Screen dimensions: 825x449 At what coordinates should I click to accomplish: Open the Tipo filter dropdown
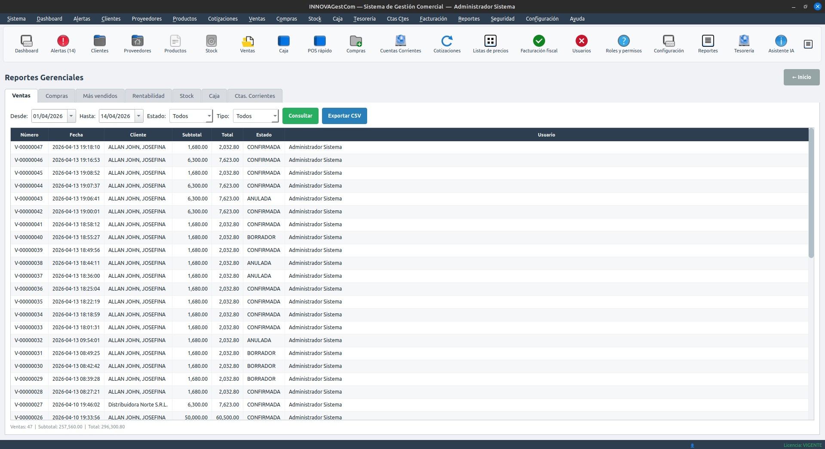(x=255, y=116)
